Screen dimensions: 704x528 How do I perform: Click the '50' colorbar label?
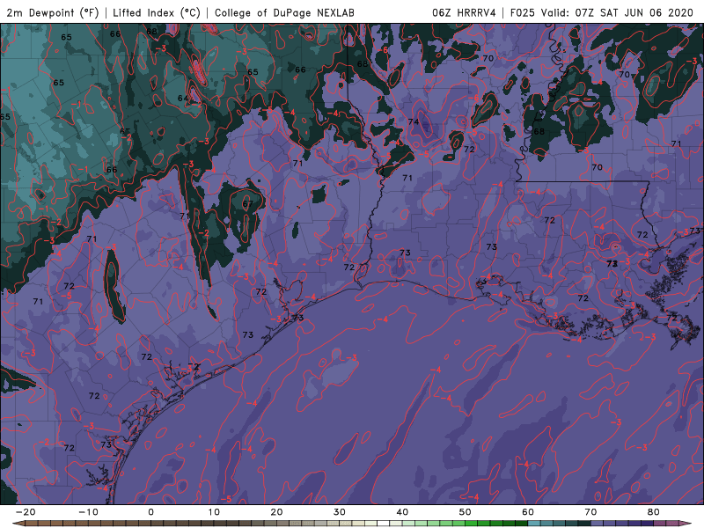tap(466, 512)
